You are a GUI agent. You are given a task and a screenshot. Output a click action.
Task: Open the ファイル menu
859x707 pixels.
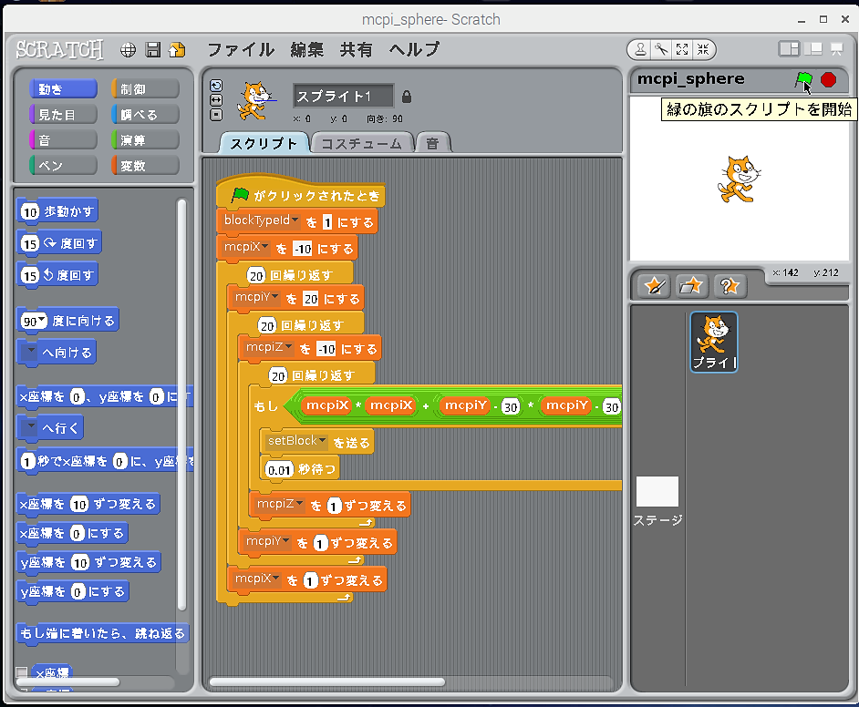pos(240,49)
